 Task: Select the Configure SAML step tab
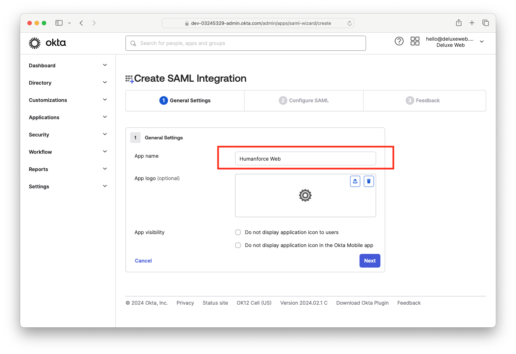pyautogui.click(x=304, y=100)
